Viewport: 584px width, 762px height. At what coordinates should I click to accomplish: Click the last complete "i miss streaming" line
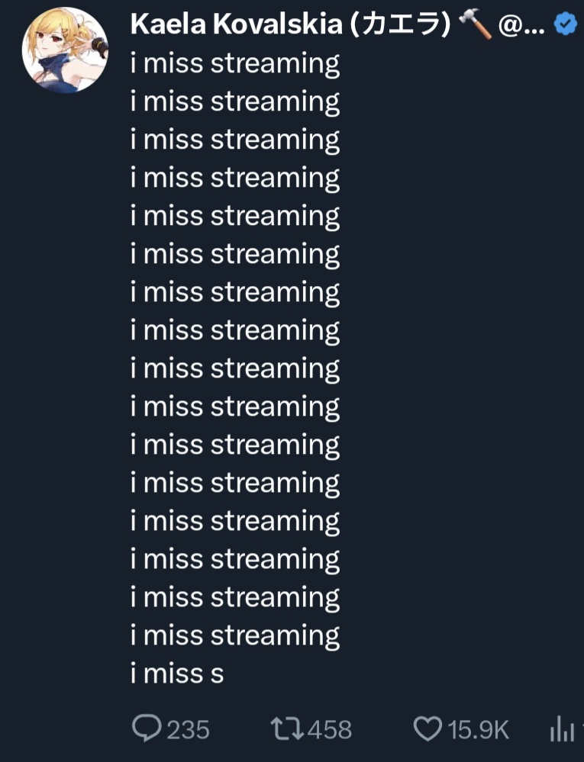click(x=235, y=635)
